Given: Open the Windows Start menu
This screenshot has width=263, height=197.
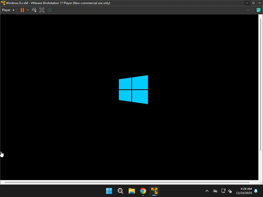Looking at the screenshot, I should (x=109, y=191).
